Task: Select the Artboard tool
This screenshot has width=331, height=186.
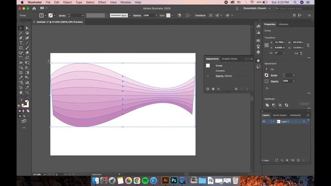Action: pyautogui.click(x=21, y=87)
